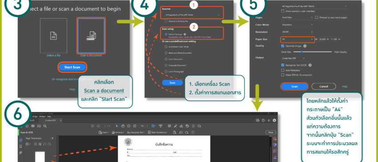Click rotate counterclockwise icon in Scan & OCR bar

pos(181,133)
